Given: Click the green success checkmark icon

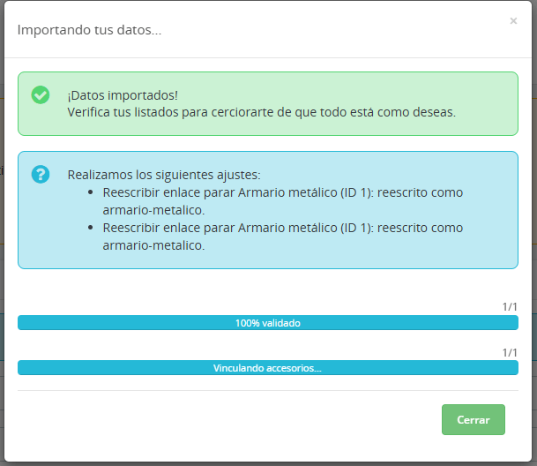Looking at the screenshot, I should click(x=41, y=94).
